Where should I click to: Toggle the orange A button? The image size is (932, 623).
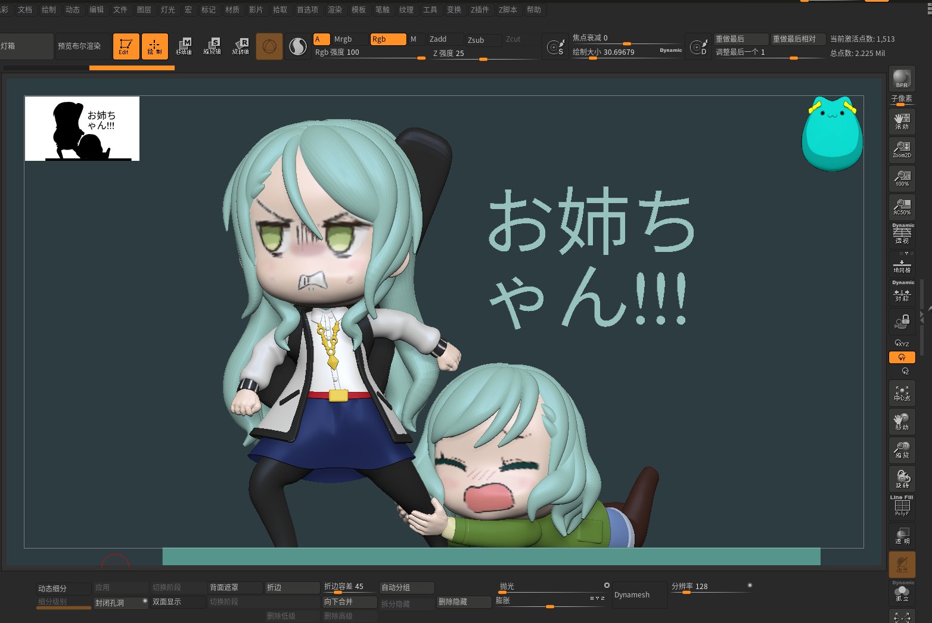click(322, 39)
